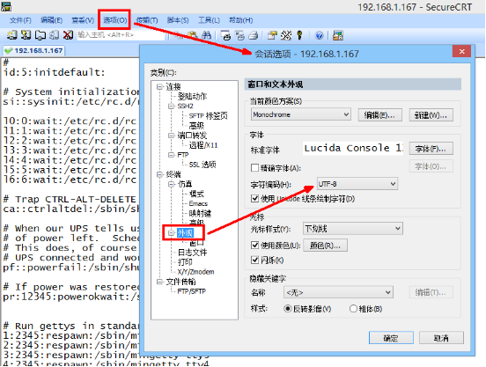Select 映射键 in category tree
The width and height of the screenshot is (486, 367).
[200, 213]
